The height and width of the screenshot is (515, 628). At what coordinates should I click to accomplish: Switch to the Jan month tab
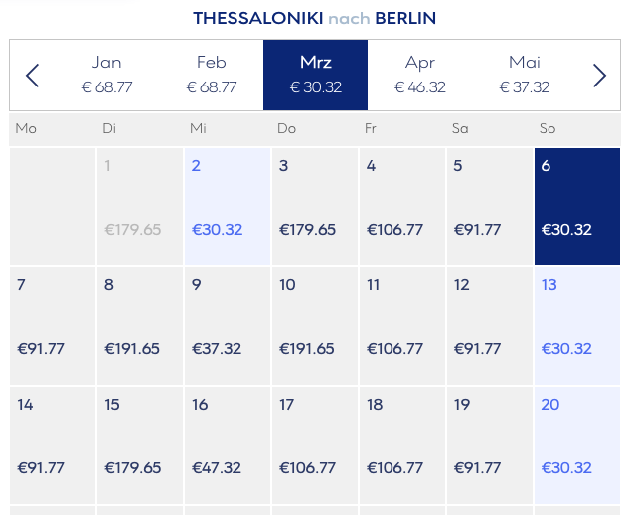[107, 76]
